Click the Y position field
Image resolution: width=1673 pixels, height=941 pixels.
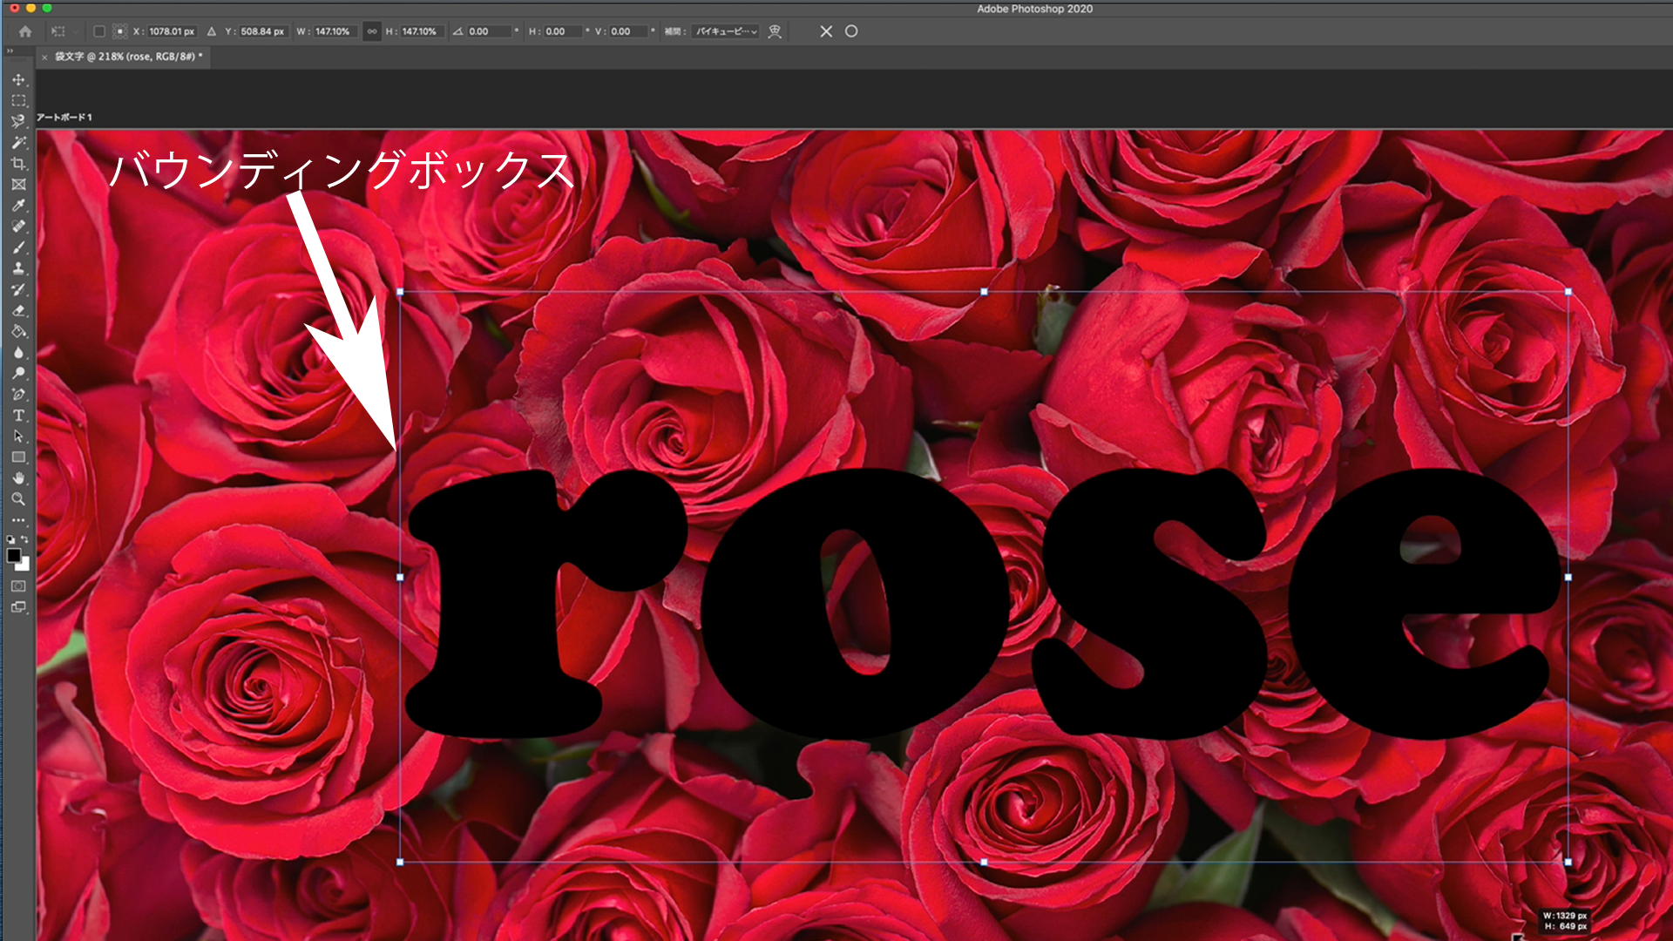pos(263,31)
